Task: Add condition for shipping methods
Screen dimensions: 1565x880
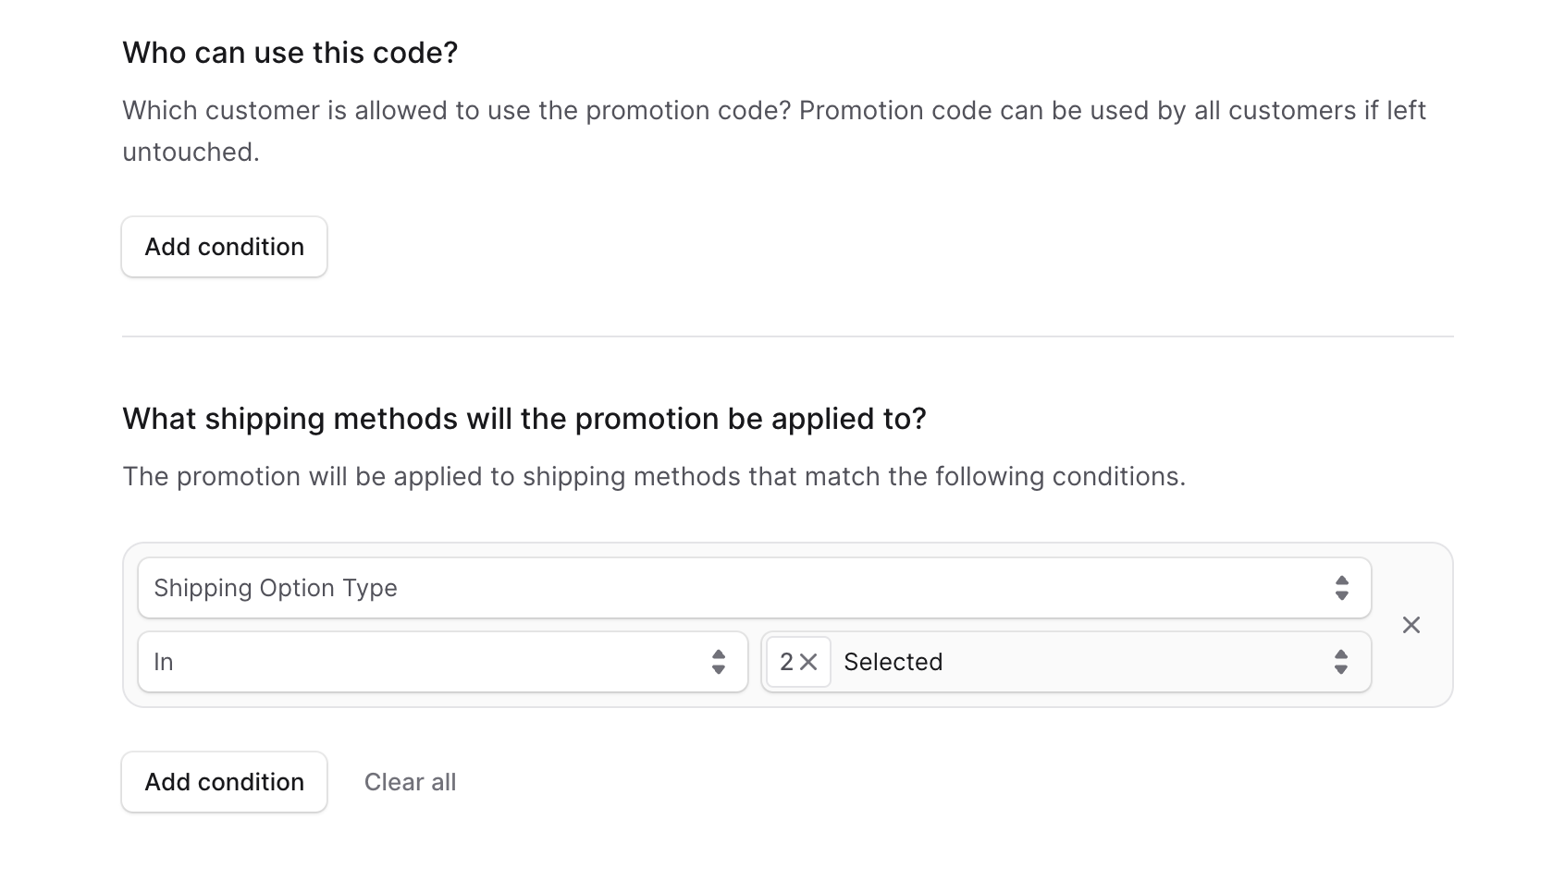Action: [x=223, y=782]
